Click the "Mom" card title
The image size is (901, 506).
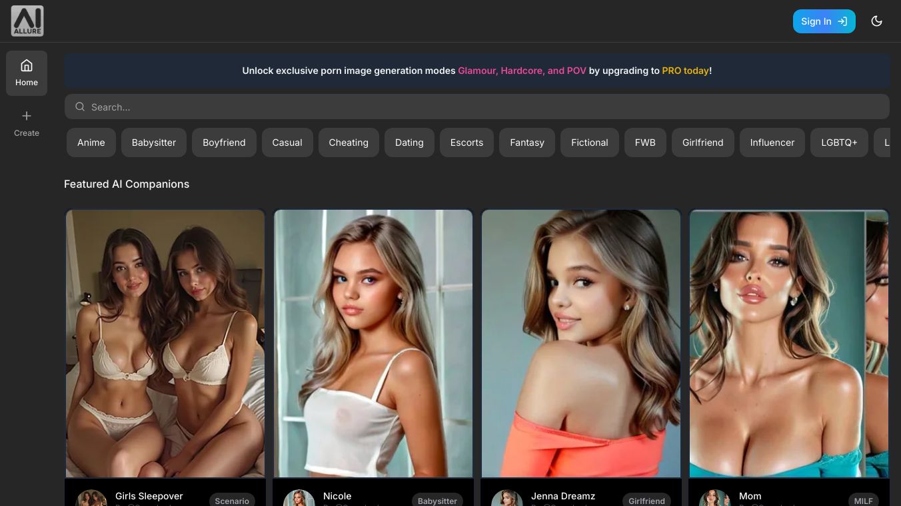(750, 496)
